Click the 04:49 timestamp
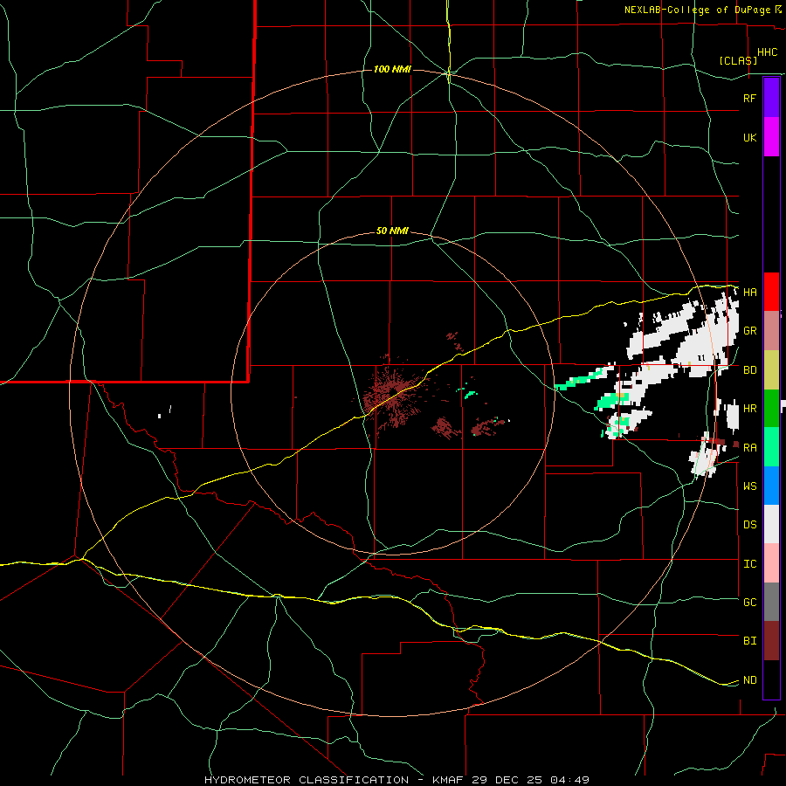 coord(569,780)
